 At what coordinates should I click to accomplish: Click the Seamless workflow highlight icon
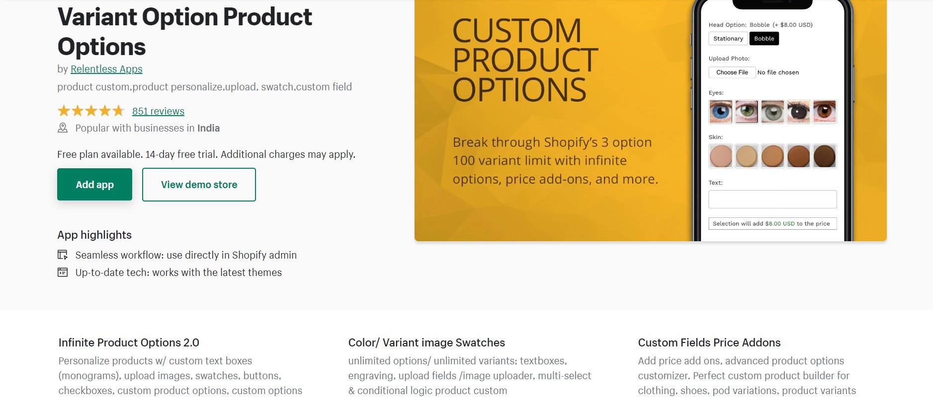(x=63, y=255)
